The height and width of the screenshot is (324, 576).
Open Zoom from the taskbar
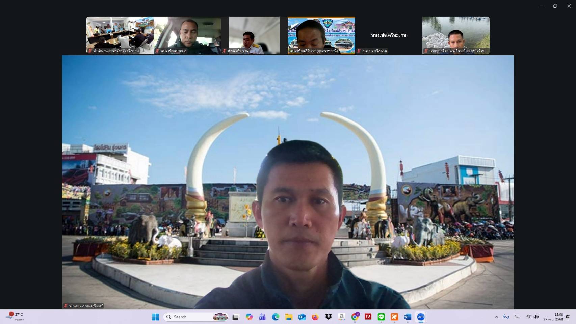coord(421,317)
